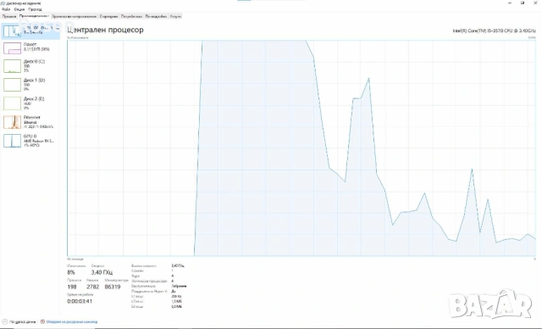Close the Task Manager window

(535, 3)
